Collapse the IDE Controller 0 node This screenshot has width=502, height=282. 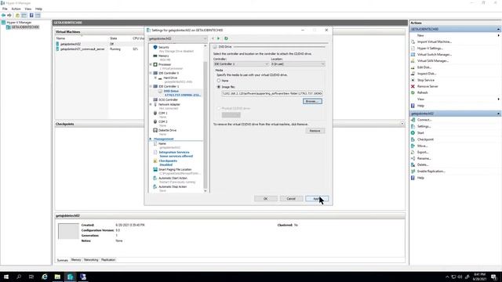151,73
